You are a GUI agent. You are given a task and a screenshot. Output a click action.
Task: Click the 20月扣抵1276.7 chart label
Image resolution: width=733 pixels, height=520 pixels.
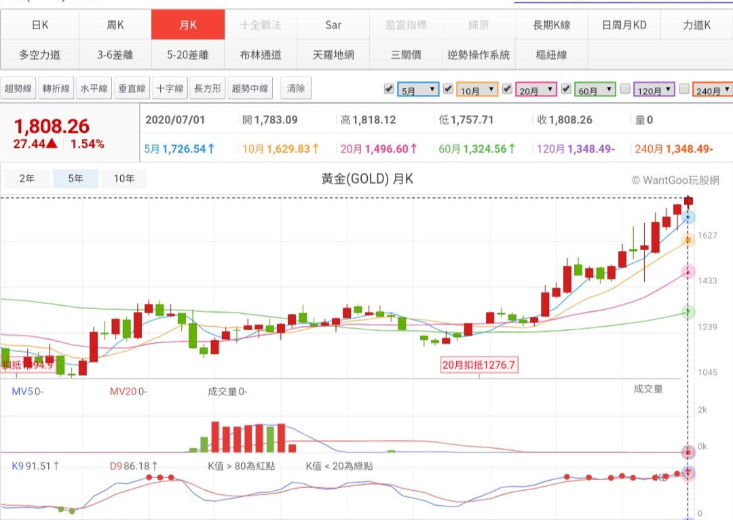(479, 365)
